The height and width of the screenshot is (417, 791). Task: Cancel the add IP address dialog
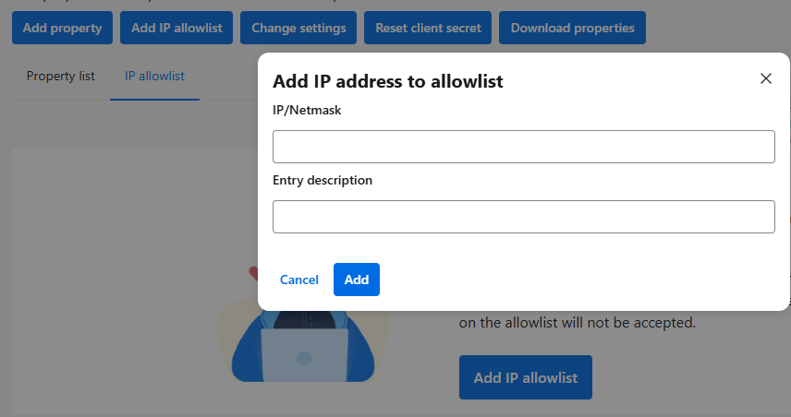(298, 280)
